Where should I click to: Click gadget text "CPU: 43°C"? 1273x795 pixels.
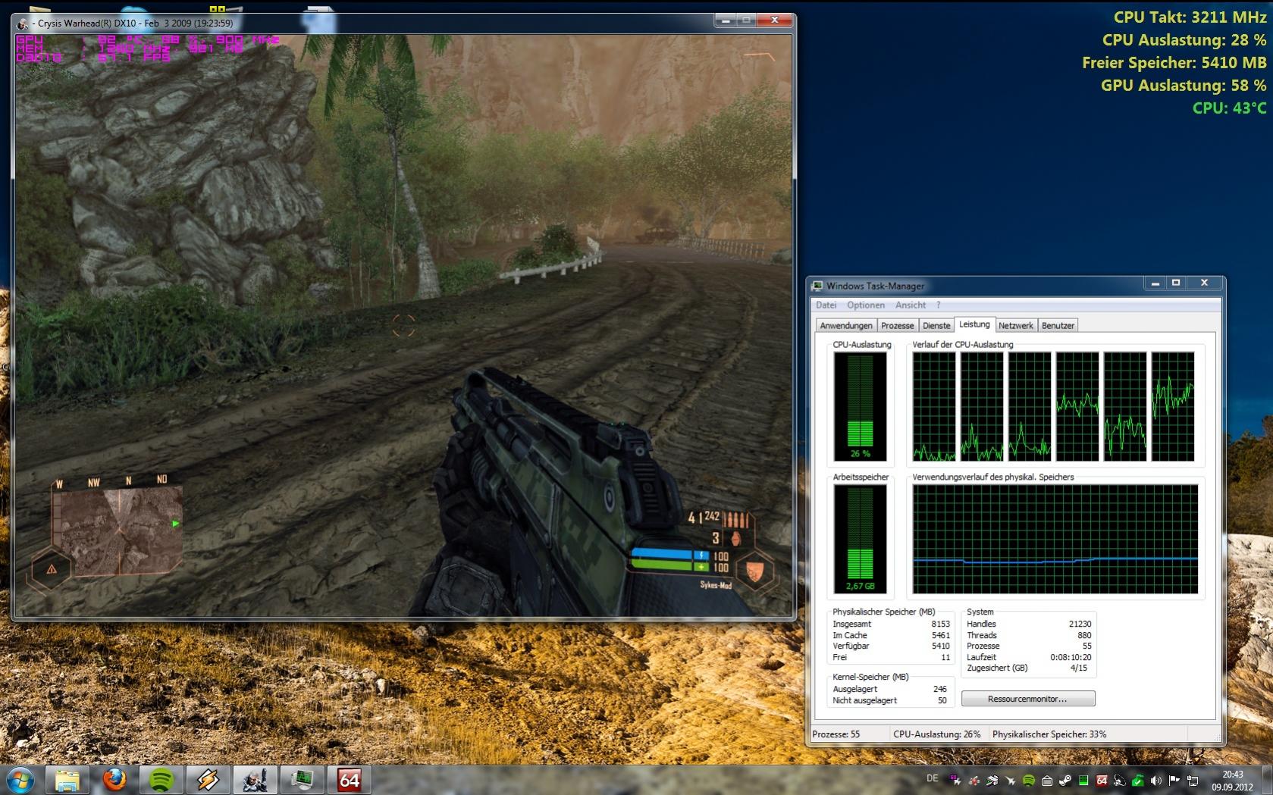(x=1229, y=108)
